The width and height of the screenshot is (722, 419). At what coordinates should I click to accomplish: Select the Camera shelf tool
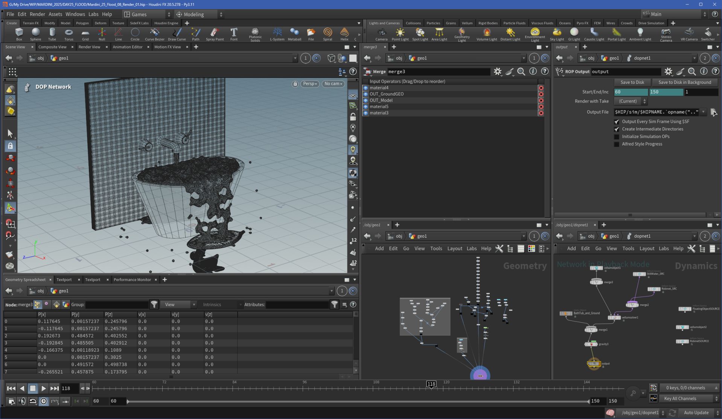coord(381,34)
